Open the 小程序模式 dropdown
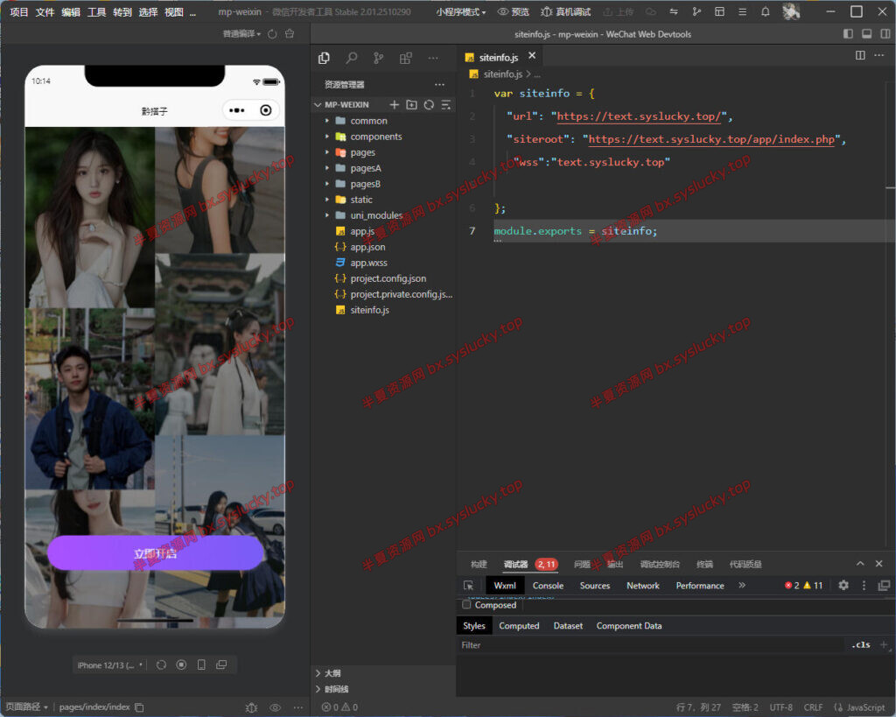Screen dimensions: 896x717 pyautogui.click(x=460, y=11)
